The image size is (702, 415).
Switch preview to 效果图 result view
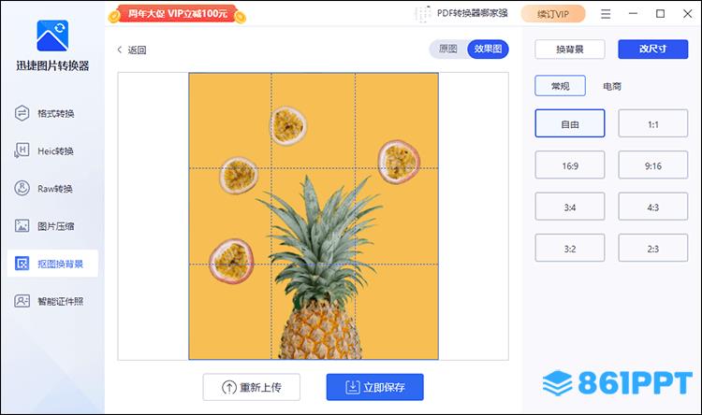pyautogui.click(x=488, y=50)
